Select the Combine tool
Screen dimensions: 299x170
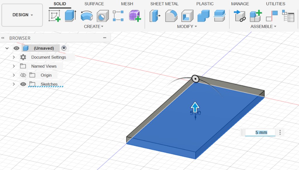(204, 16)
